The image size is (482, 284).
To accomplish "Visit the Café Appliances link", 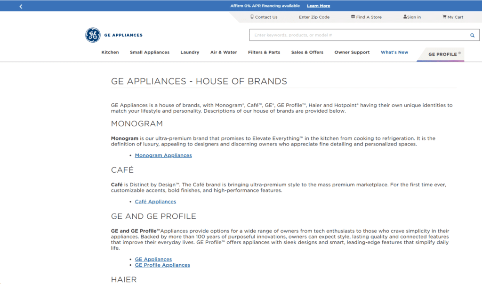I will tap(155, 202).
